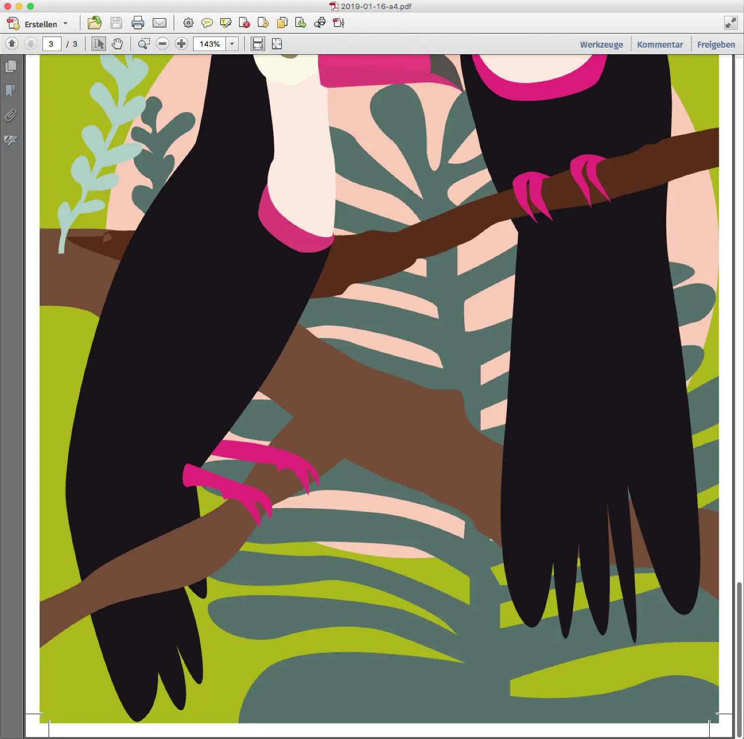Switch to the Hand pan tool
This screenshot has width=744, height=739.
(117, 44)
